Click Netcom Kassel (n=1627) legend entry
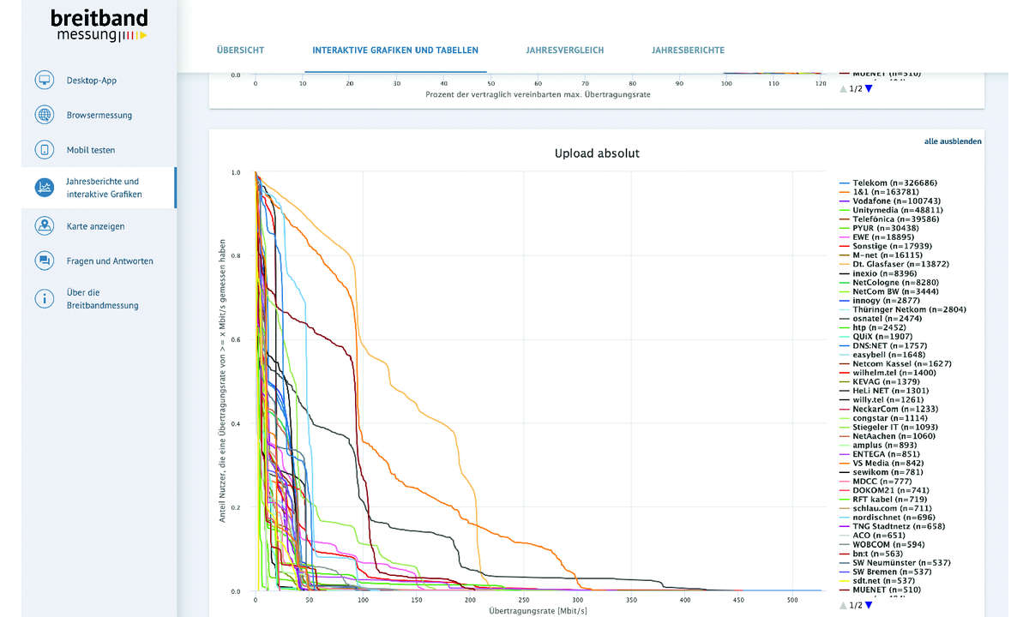 point(896,363)
